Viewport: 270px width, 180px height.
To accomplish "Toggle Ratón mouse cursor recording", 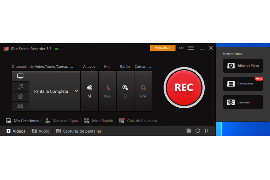I will [125, 91].
